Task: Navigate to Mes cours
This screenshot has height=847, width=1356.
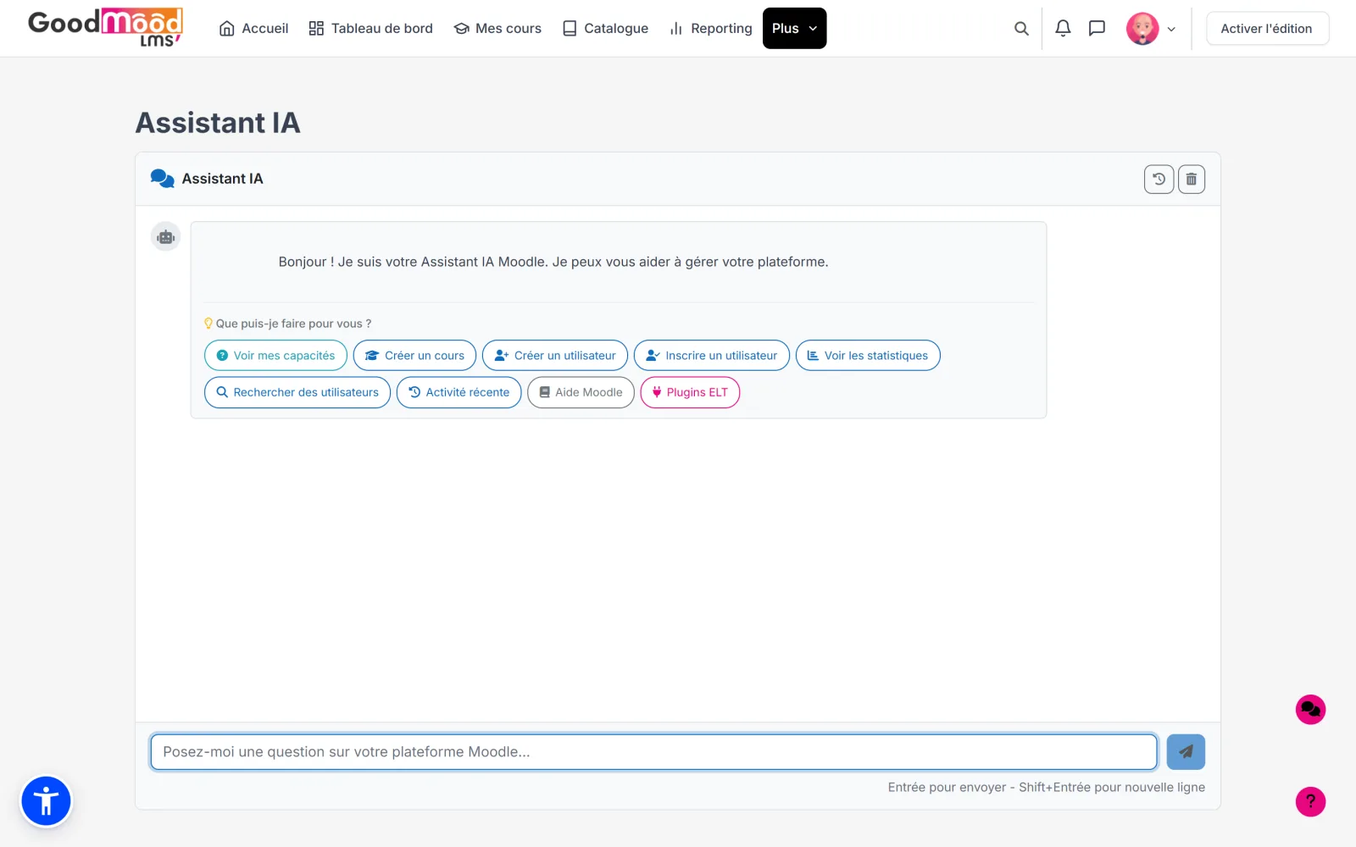Action: [497, 29]
